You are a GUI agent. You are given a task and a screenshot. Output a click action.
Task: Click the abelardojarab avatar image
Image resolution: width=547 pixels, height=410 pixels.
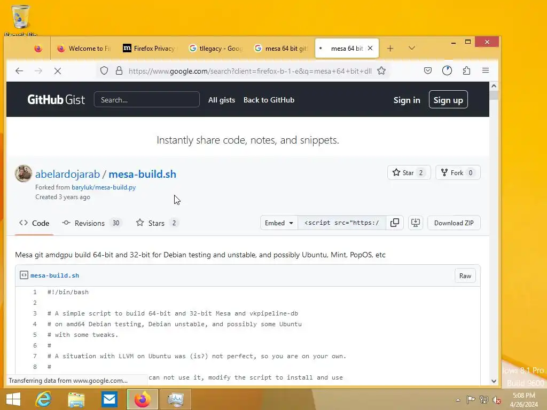click(24, 174)
